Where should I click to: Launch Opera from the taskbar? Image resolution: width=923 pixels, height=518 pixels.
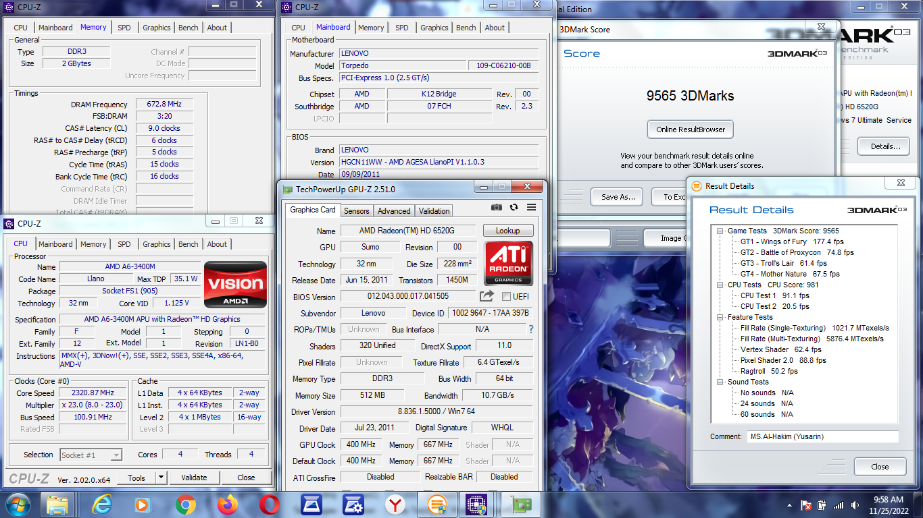(x=270, y=505)
